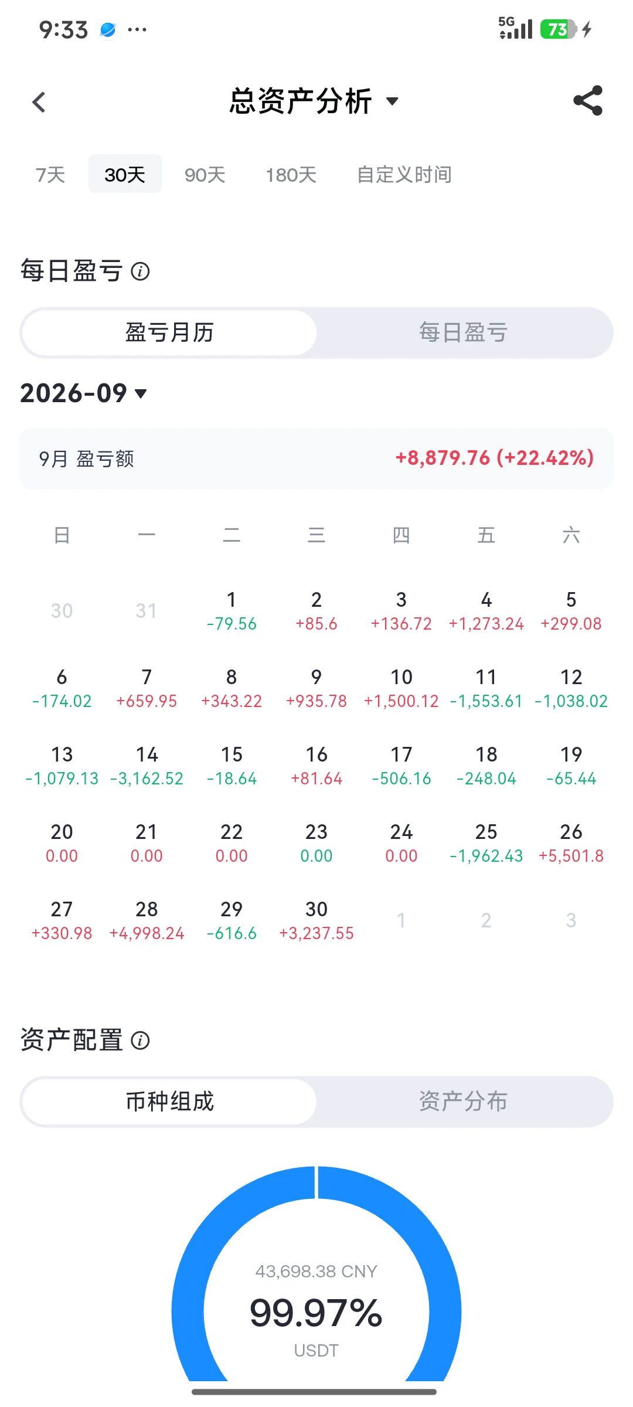Select the 90天 range tab

point(205,174)
